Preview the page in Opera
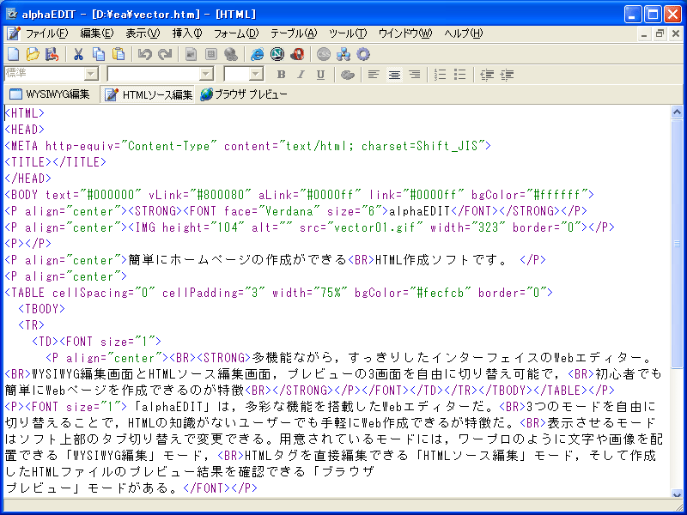The image size is (687, 515). pos(297,54)
